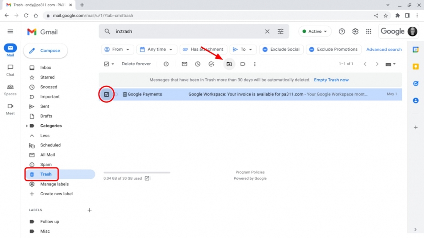Open Google Contacts in the side panel
The width and height of the screenshot is (424, 238).
[415, 100]
